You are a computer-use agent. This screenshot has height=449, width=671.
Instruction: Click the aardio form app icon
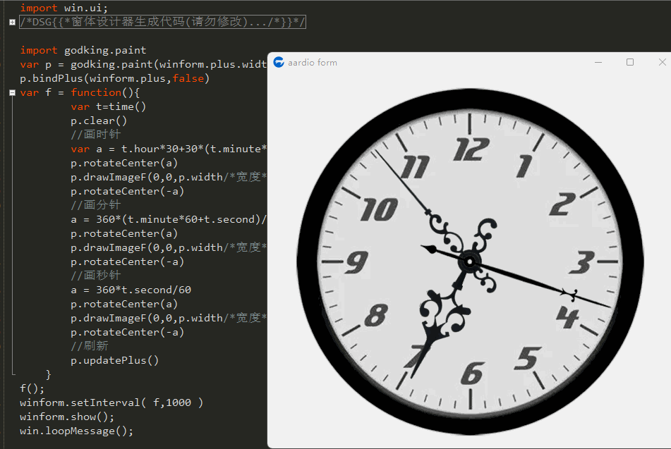[279, 63]
